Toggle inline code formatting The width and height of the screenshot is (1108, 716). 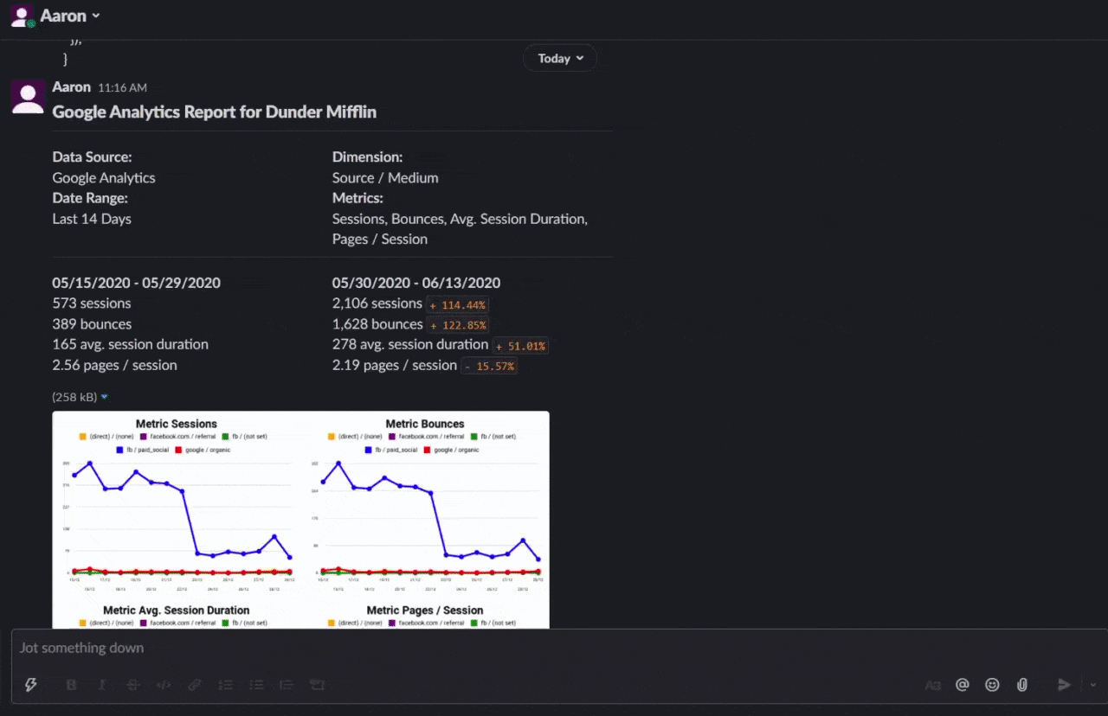coord(164,685)
